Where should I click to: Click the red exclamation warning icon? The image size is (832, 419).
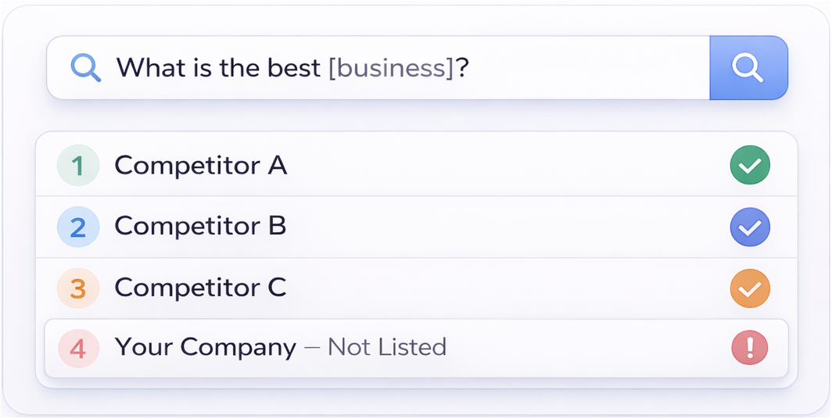(x=750, y=348)
